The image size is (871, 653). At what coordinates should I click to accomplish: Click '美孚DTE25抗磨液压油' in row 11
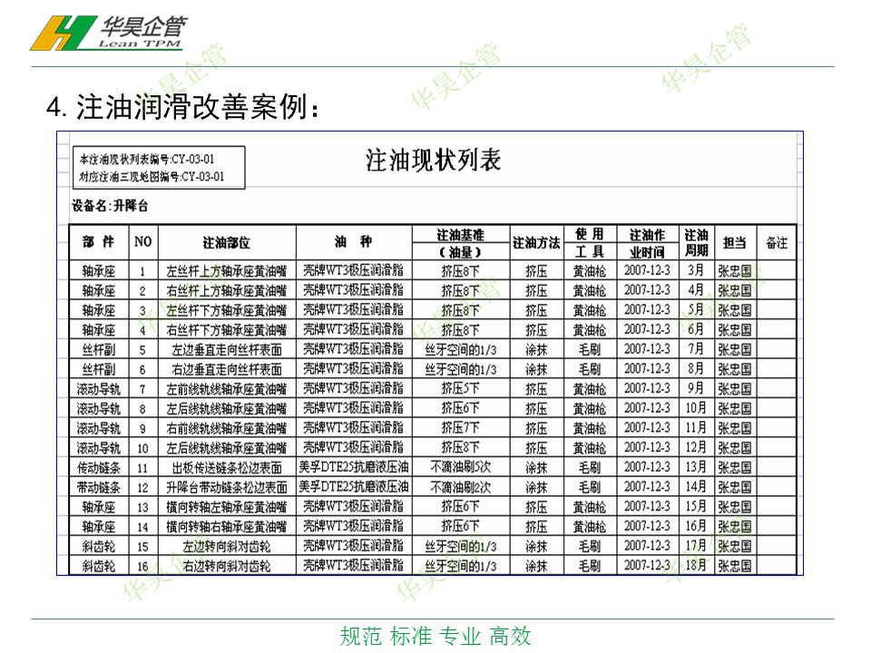pyautogui.click(x=354, y=467)
